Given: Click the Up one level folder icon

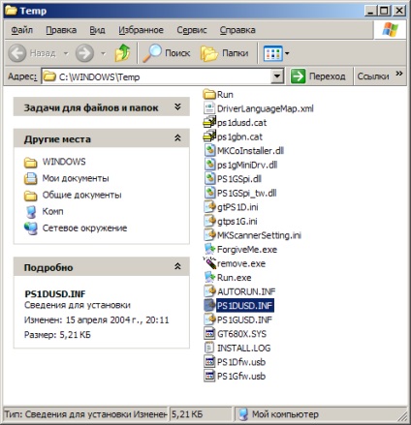Looking at the screenshot, I should 122,53.
